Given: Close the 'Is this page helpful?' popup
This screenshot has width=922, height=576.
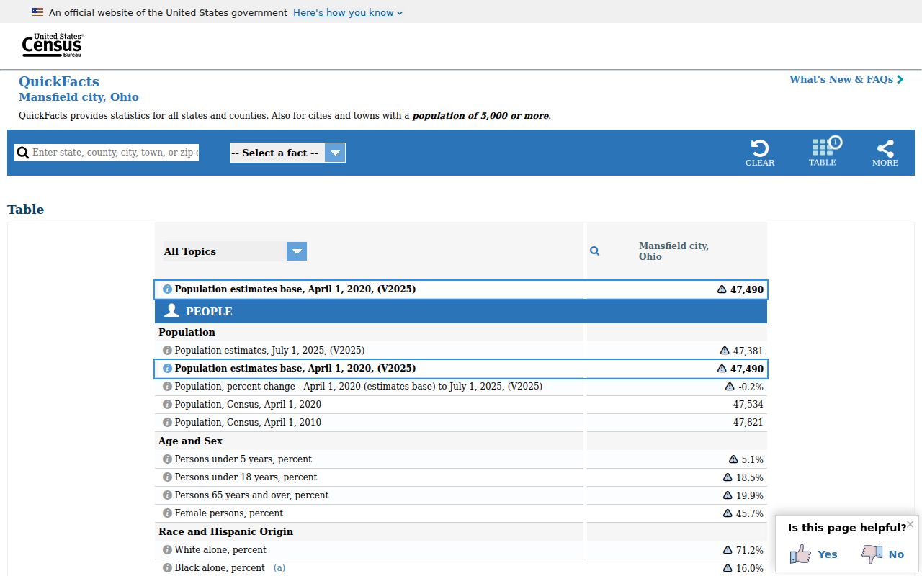Looking at the screenshot, I should click(910, 524).
